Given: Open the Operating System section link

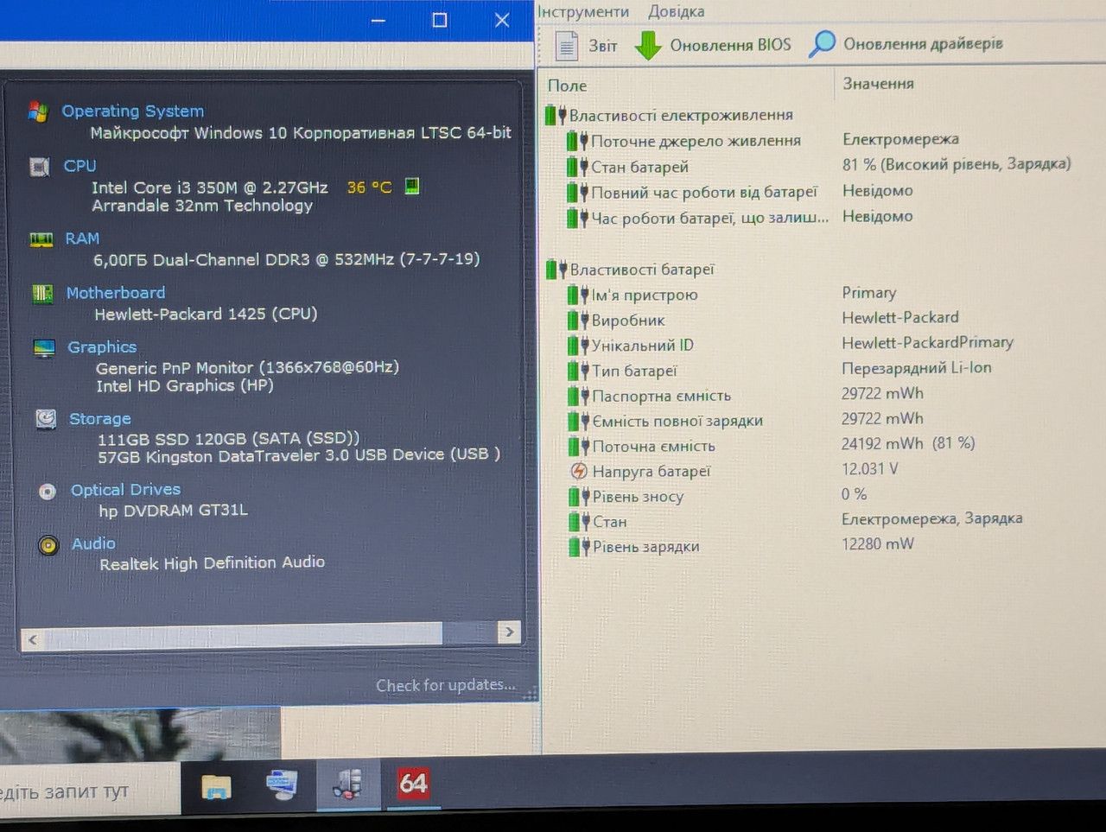Looking at the screenshot, I should pos(133,111).
